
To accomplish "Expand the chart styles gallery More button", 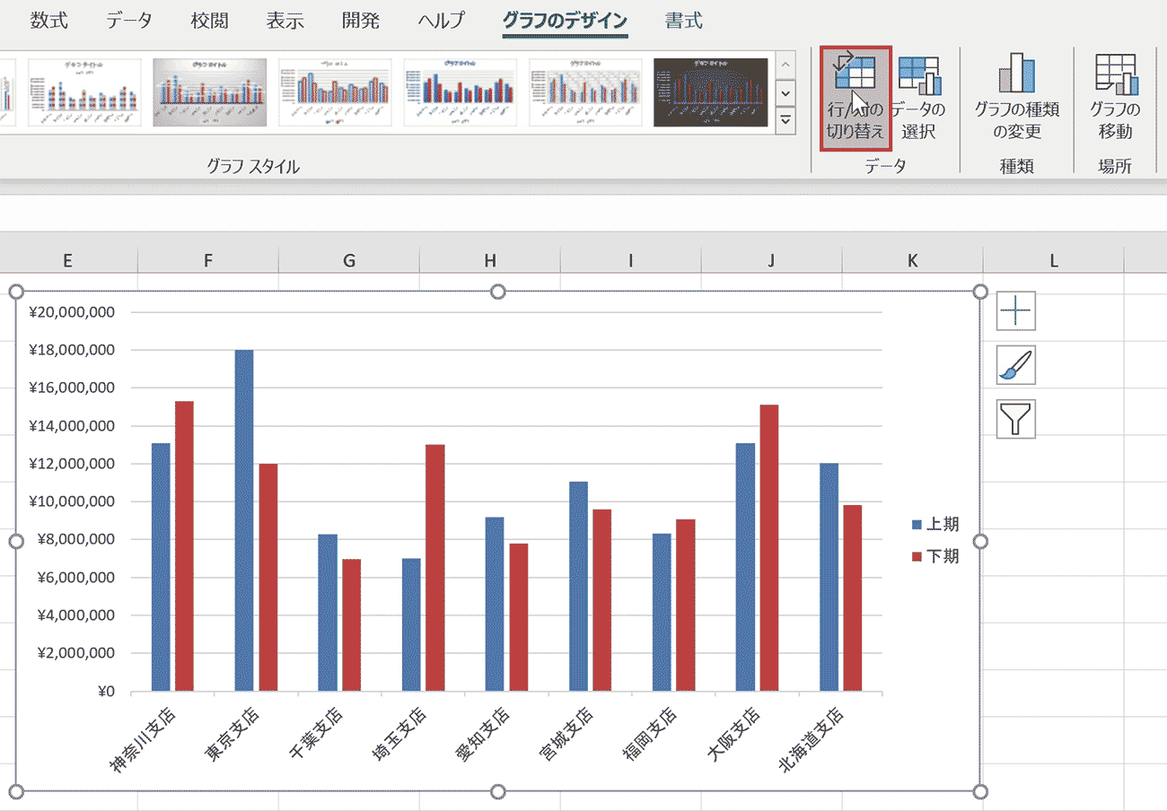I will click(x=785, y=120).
